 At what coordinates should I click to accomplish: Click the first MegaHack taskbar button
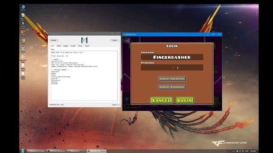36,151
